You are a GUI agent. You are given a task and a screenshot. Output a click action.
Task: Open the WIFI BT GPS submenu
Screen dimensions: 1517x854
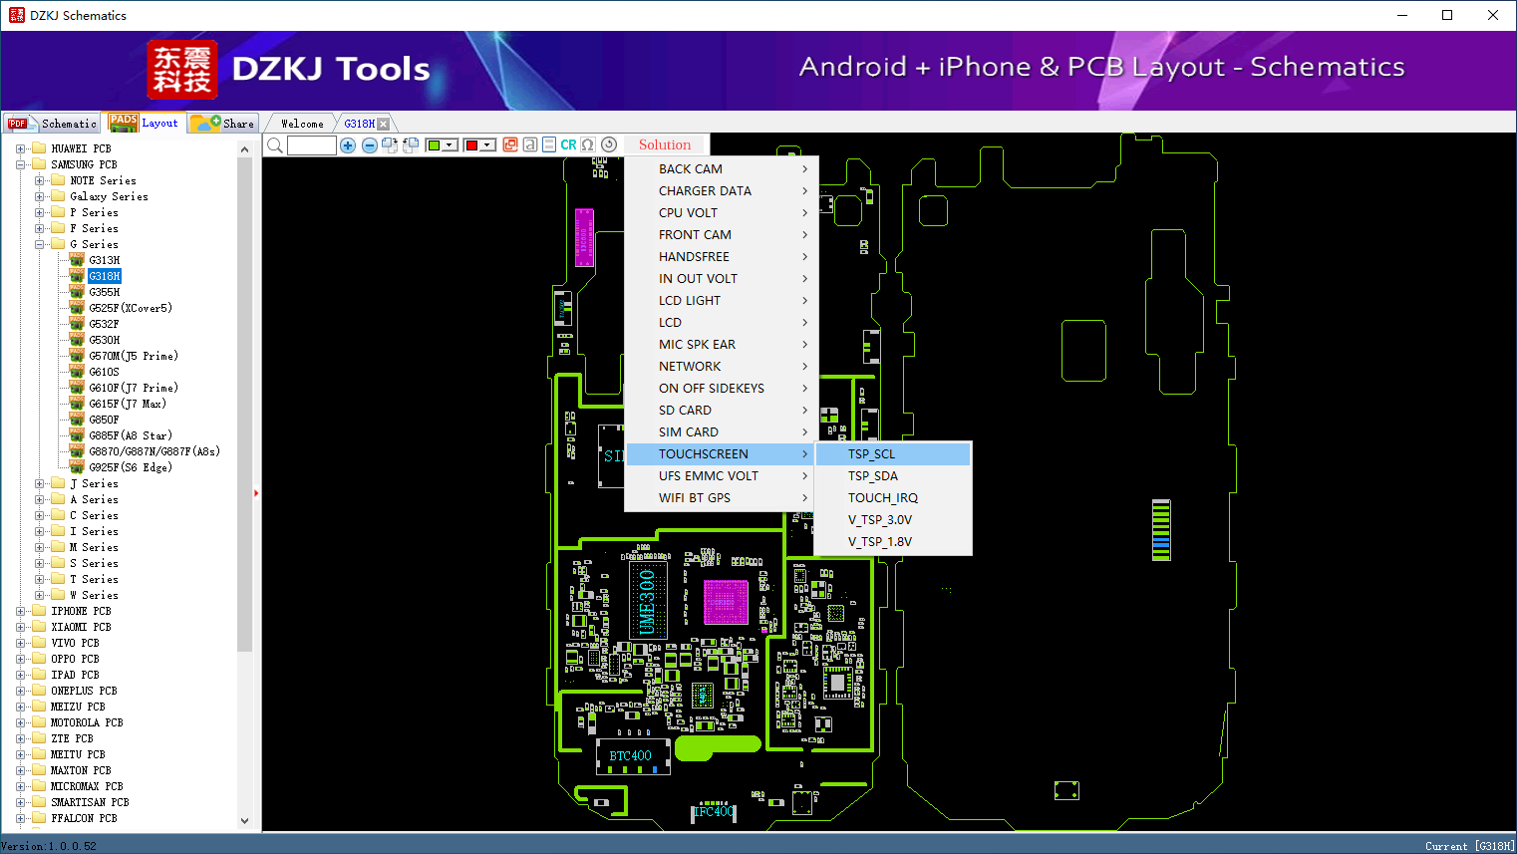[722, 498]
